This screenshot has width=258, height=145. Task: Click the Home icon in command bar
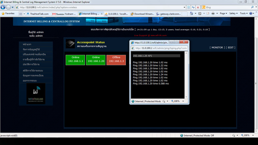coord(191,14)
